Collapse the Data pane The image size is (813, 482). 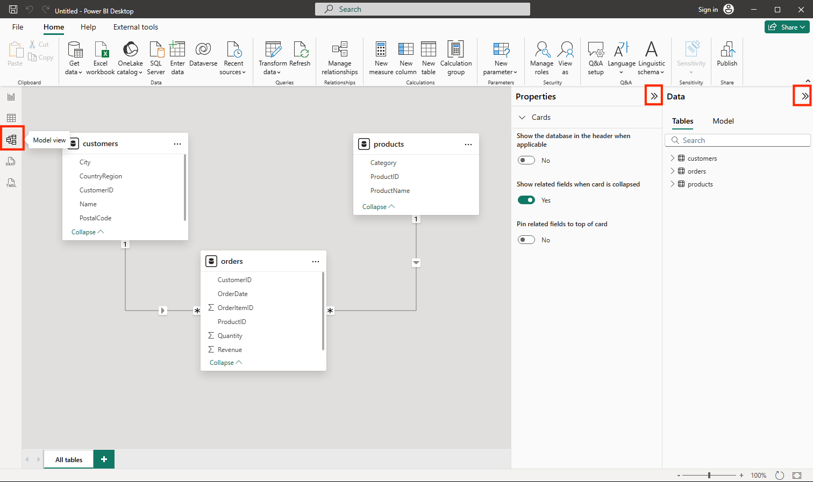pos(804,96)
